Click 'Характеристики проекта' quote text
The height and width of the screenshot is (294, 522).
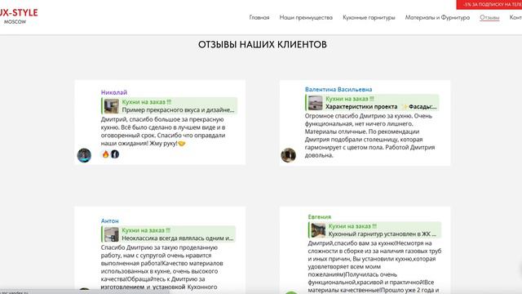click(361, 107)
